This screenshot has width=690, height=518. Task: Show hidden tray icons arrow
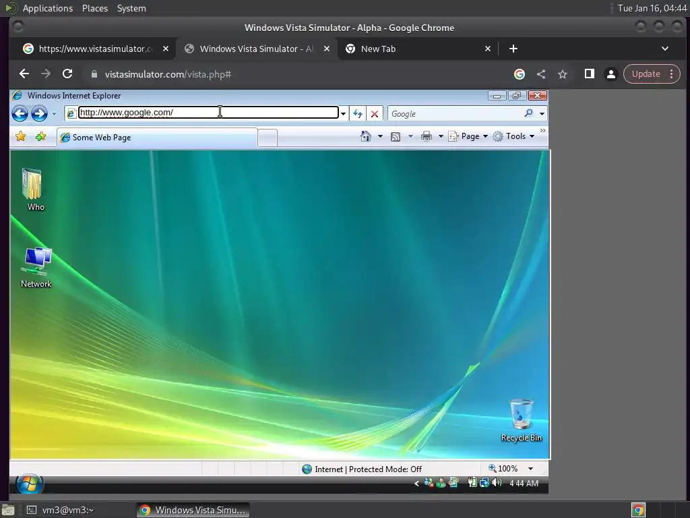pos(416,484)
